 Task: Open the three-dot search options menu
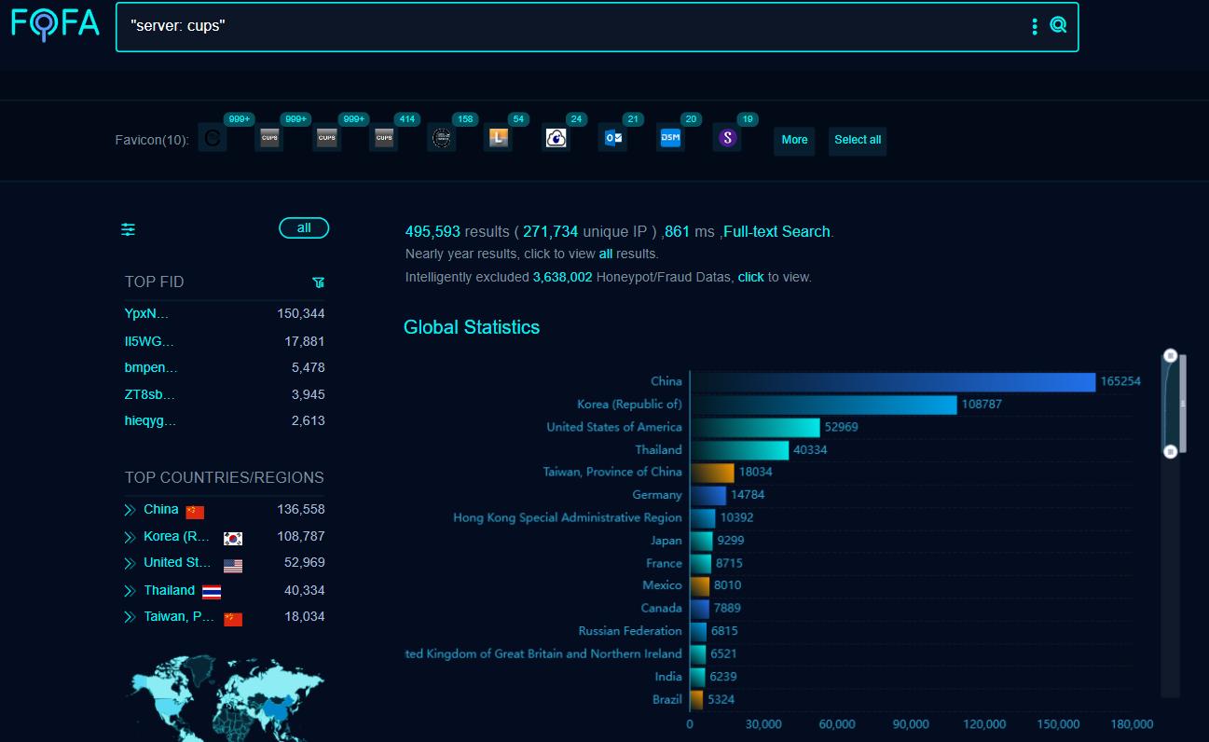(1035, 26)
